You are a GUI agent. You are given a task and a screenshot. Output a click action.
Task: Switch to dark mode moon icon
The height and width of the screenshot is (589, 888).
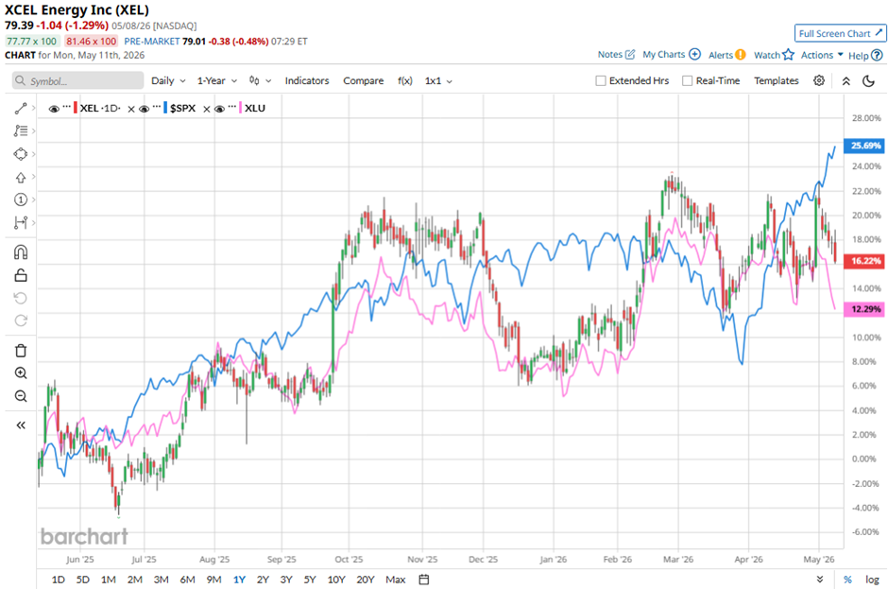point(868,80)
